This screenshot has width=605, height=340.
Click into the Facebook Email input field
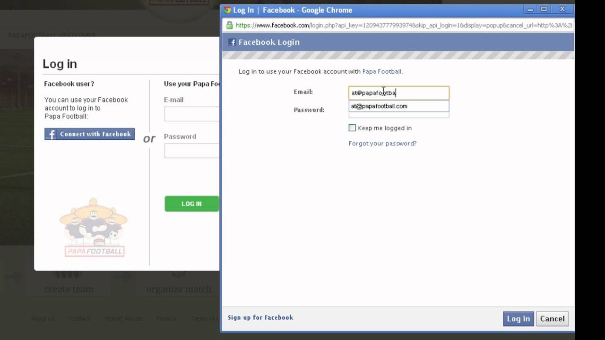pyautogui.click(x=399, y=93)
